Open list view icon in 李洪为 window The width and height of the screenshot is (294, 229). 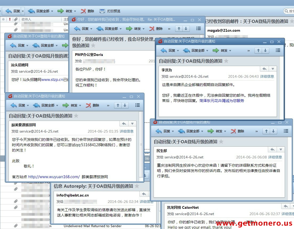(278, 50)
